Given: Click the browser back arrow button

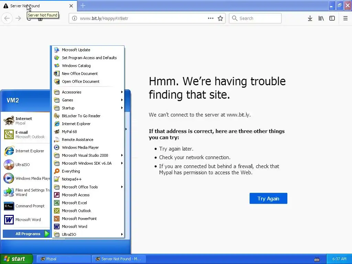Looking at the screenshot, I should (x=7, y=18).
